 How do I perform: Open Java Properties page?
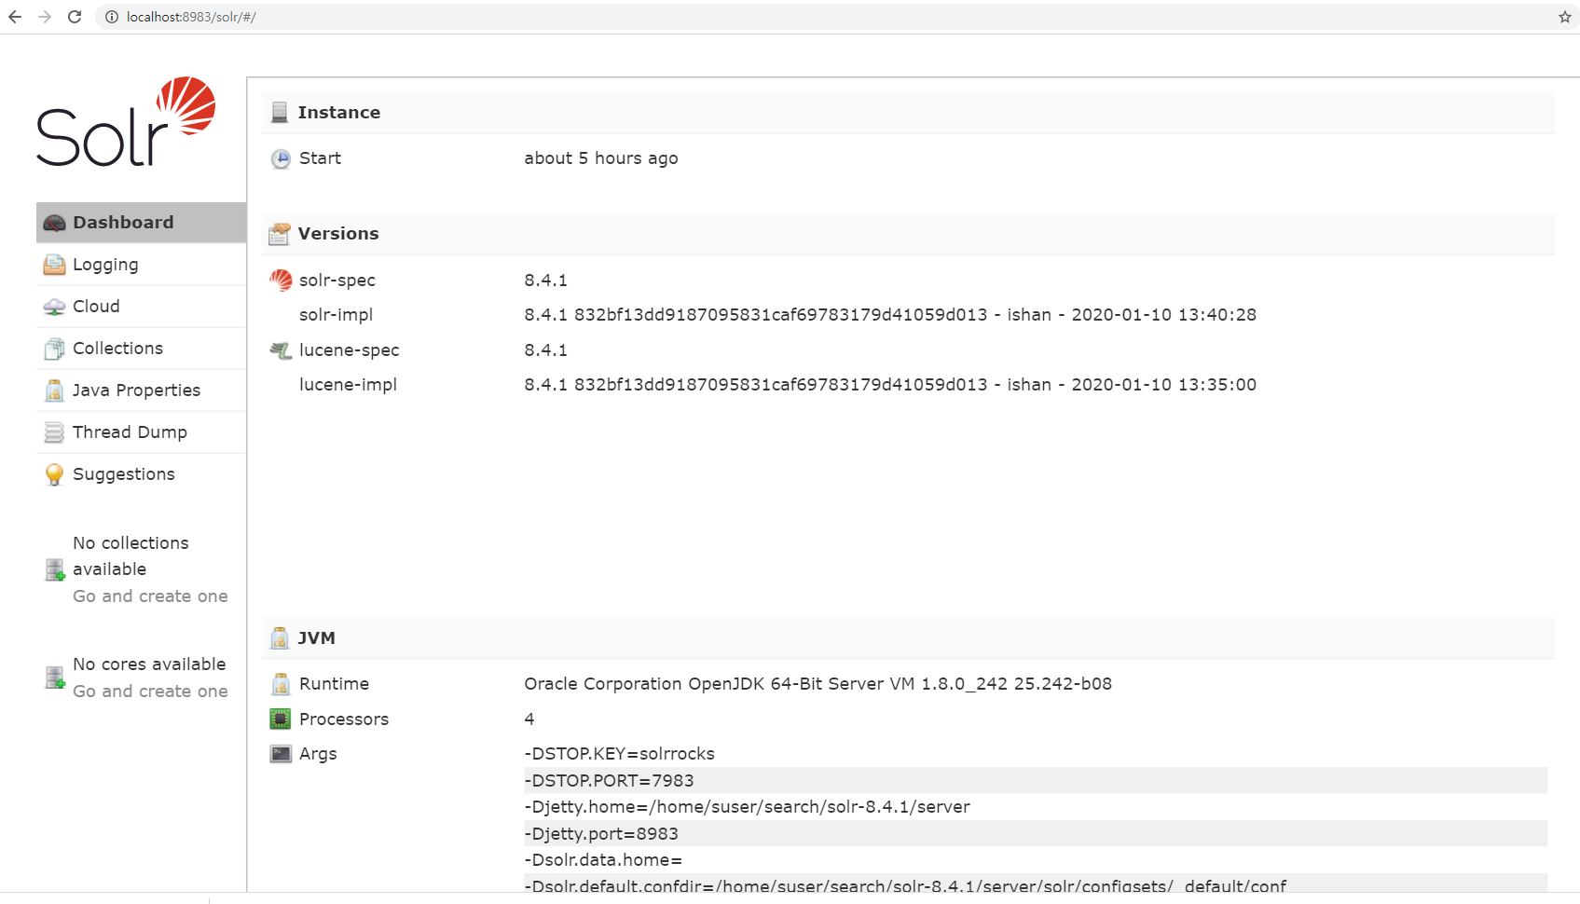pos(141,390)
